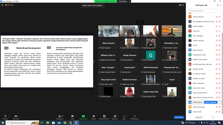Open the audio options arrow beside Unmute
Image resolution: width=223 pixels, height=125 pixels.
click(x=9, y=116)
